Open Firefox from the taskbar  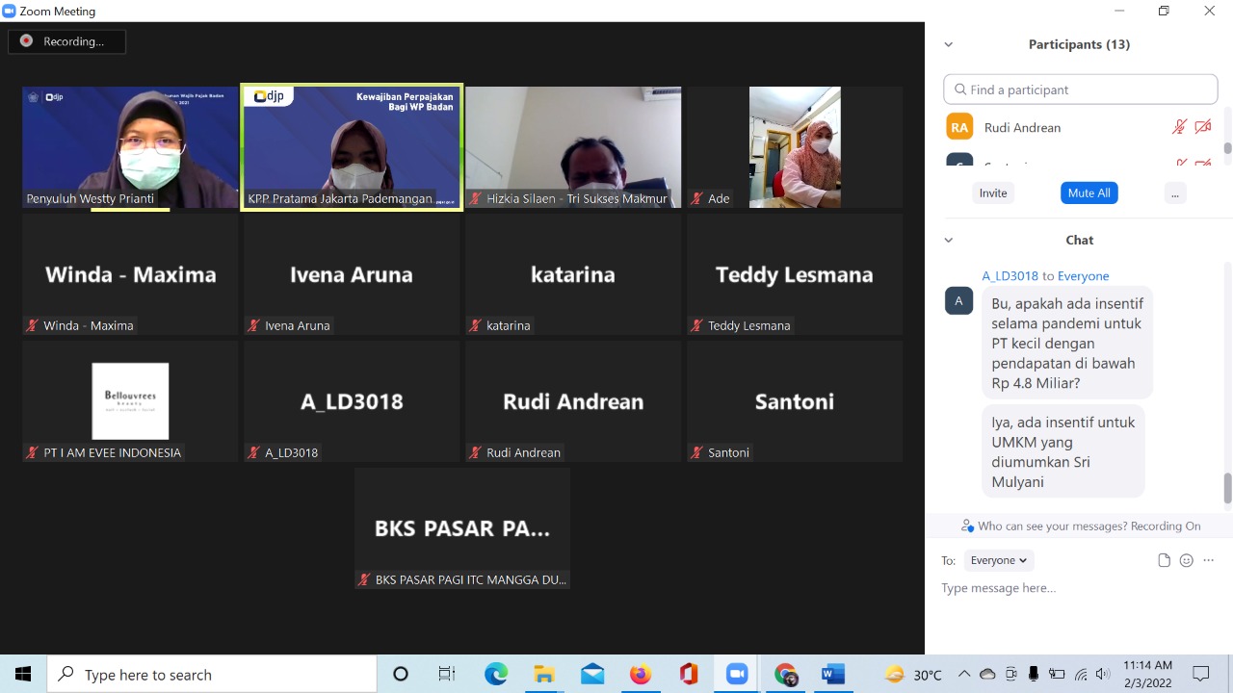pos(641,675)
